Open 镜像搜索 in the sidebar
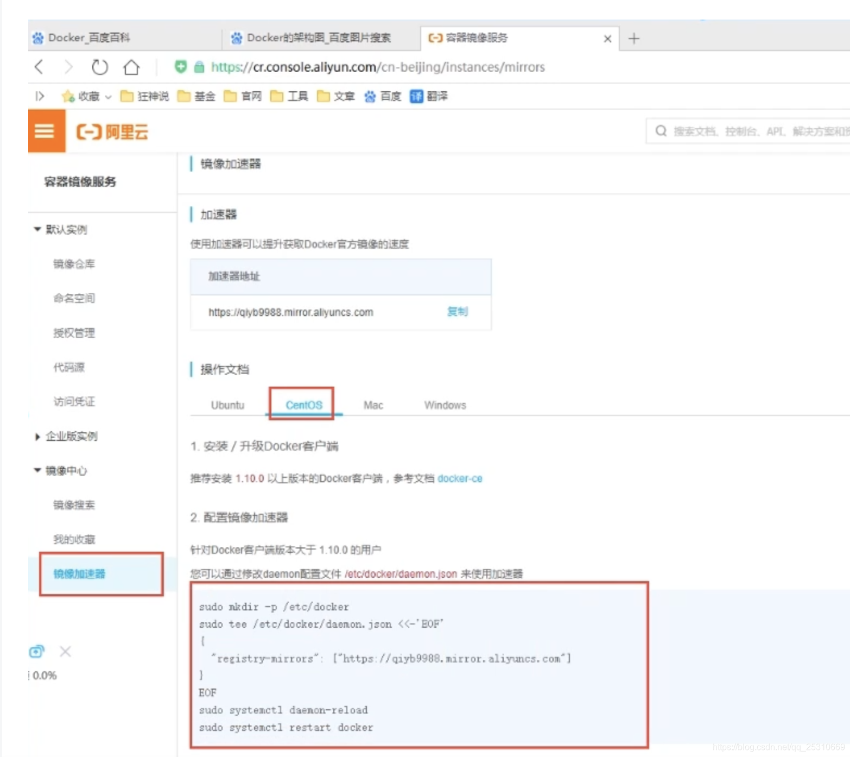 (x=74, y=505)
